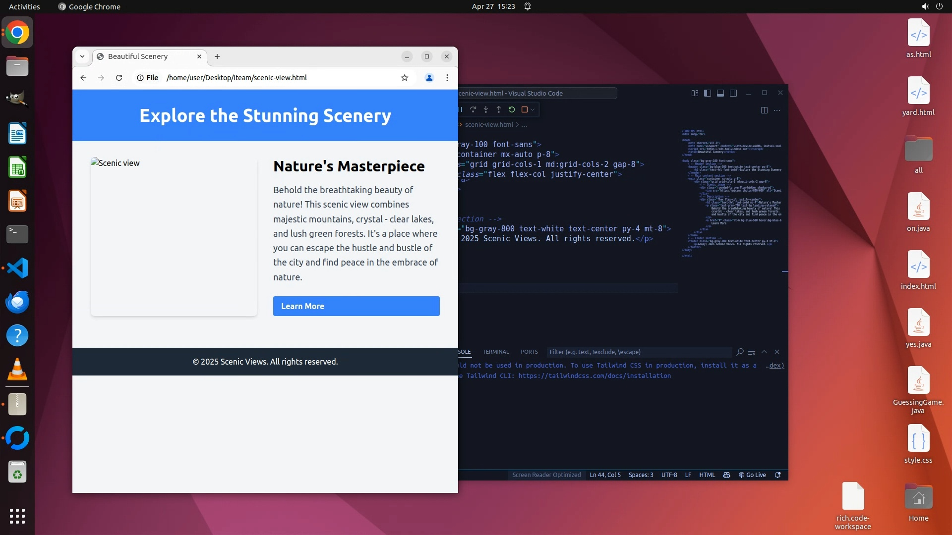Click the Learn More button
Image resolution: width=952 pixels, height=535 pixels.
356,306
